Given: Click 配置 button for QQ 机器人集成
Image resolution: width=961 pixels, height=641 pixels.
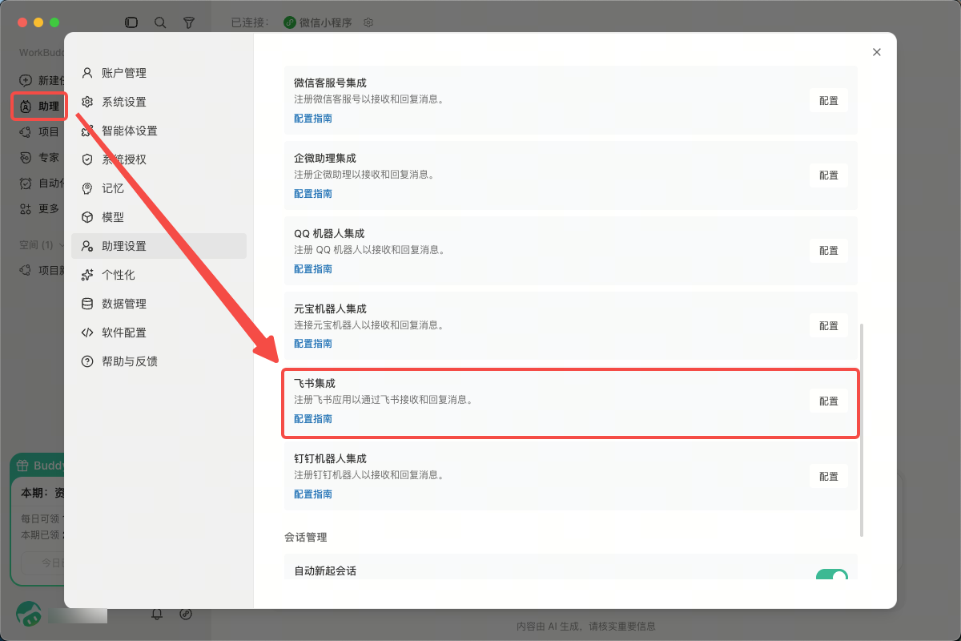Looking at the screenshot, I should pyautogui.click(x=828, y=251).
